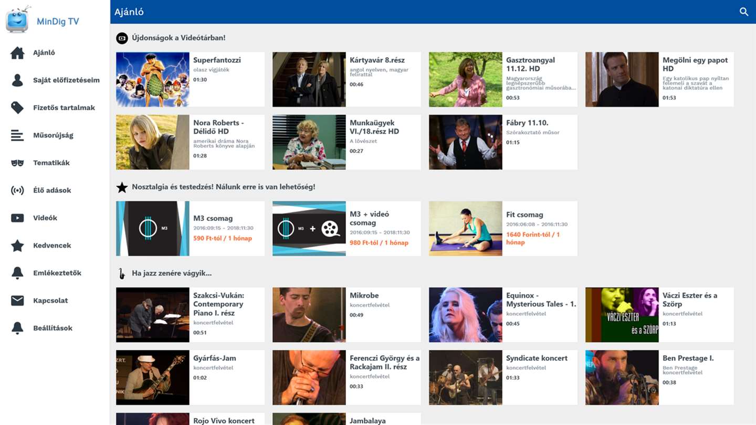
Task: Open Fizetős tartalmak section
Action: click(64, 108)
